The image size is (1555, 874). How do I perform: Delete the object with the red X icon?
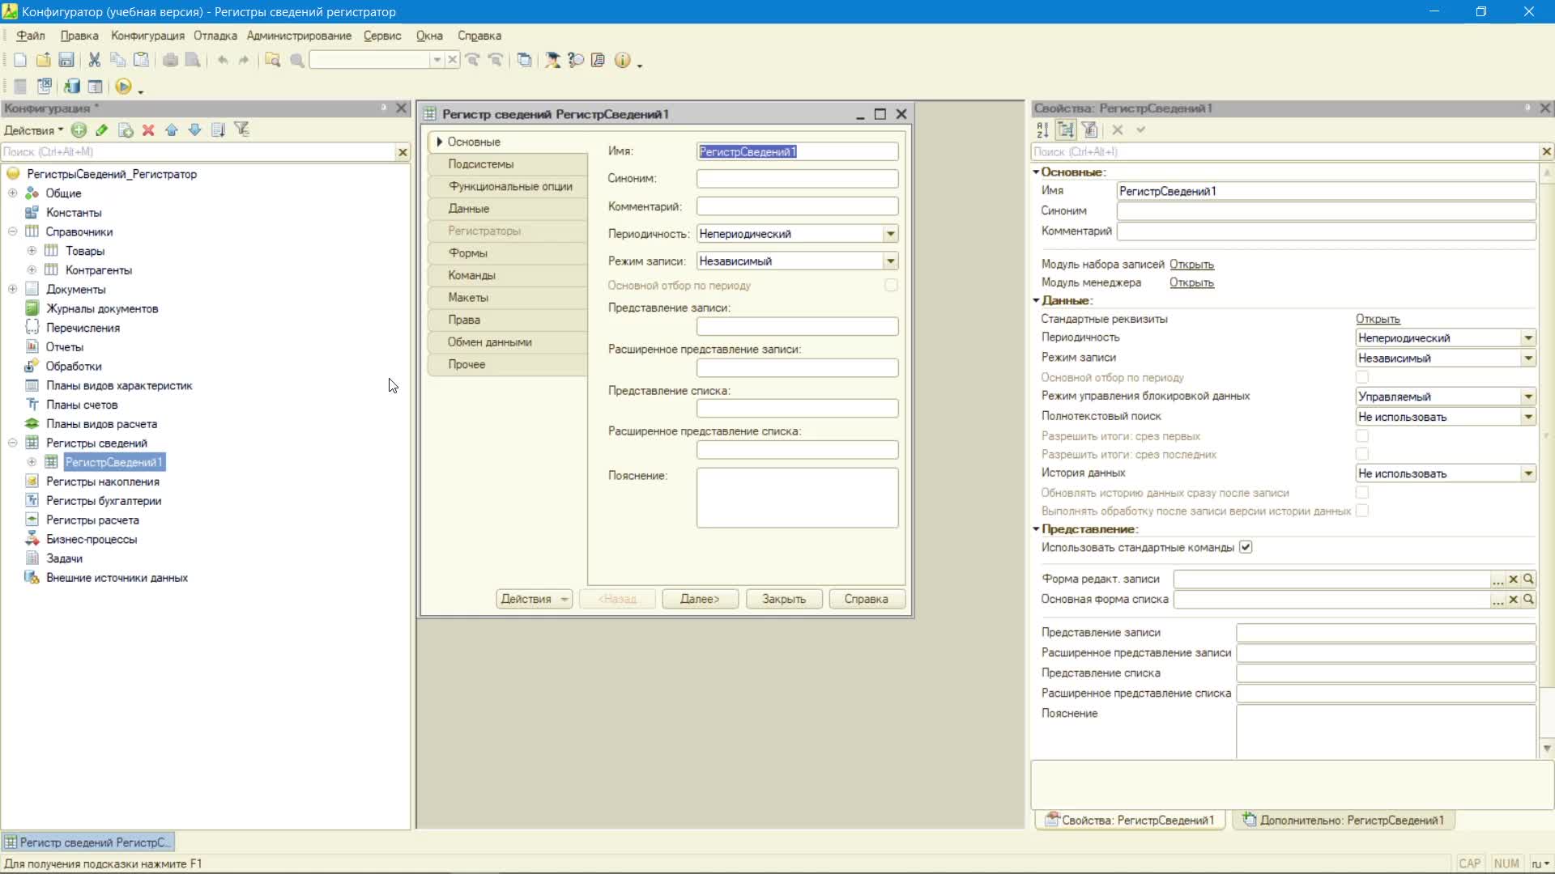coord(148,129)
